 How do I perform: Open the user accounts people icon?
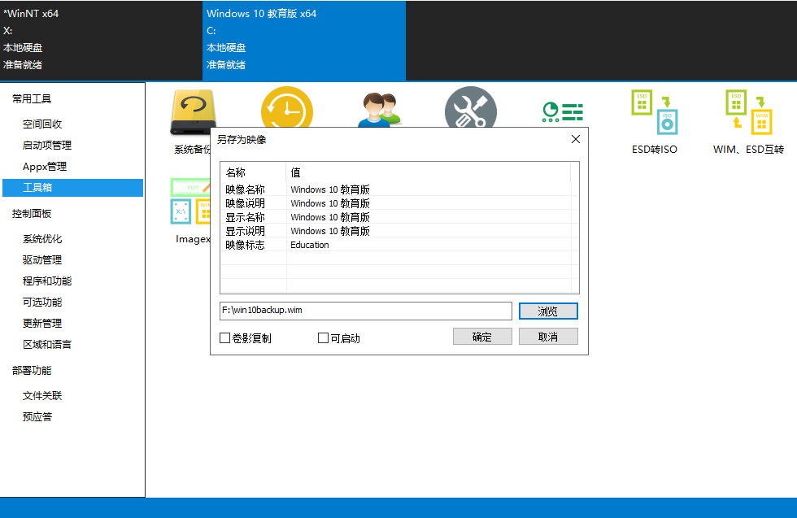point(381,110)
